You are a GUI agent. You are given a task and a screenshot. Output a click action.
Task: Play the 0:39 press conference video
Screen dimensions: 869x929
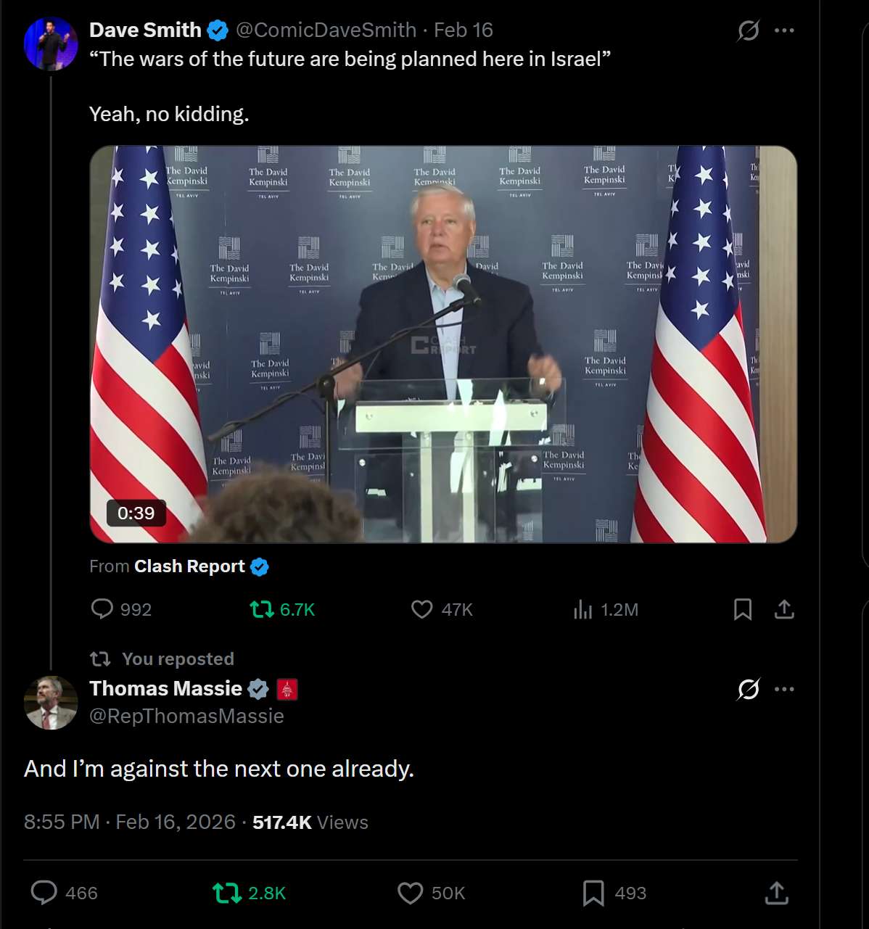(x=442, y=344)
